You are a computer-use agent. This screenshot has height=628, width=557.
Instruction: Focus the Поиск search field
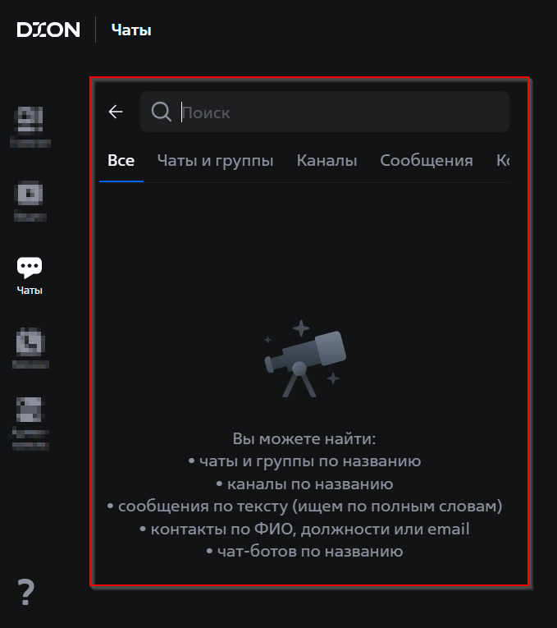[x=325, y=112]
